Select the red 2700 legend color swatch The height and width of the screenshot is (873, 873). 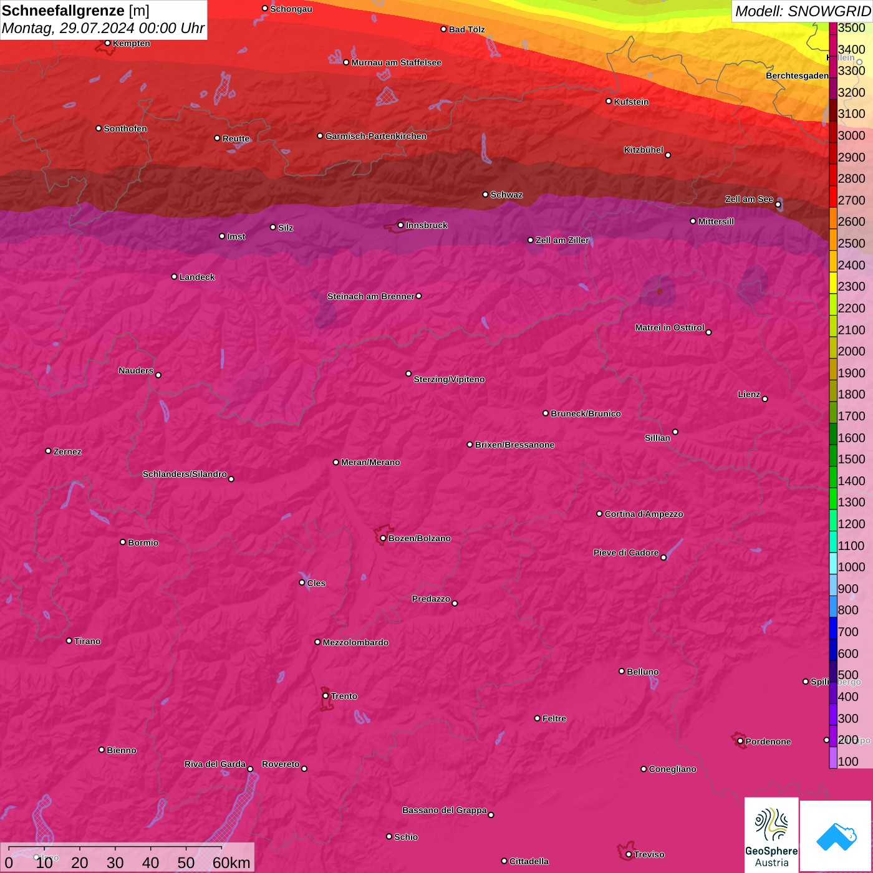[832, 196]
